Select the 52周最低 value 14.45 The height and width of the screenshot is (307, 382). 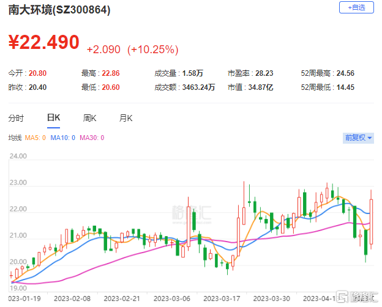[345, 87]
